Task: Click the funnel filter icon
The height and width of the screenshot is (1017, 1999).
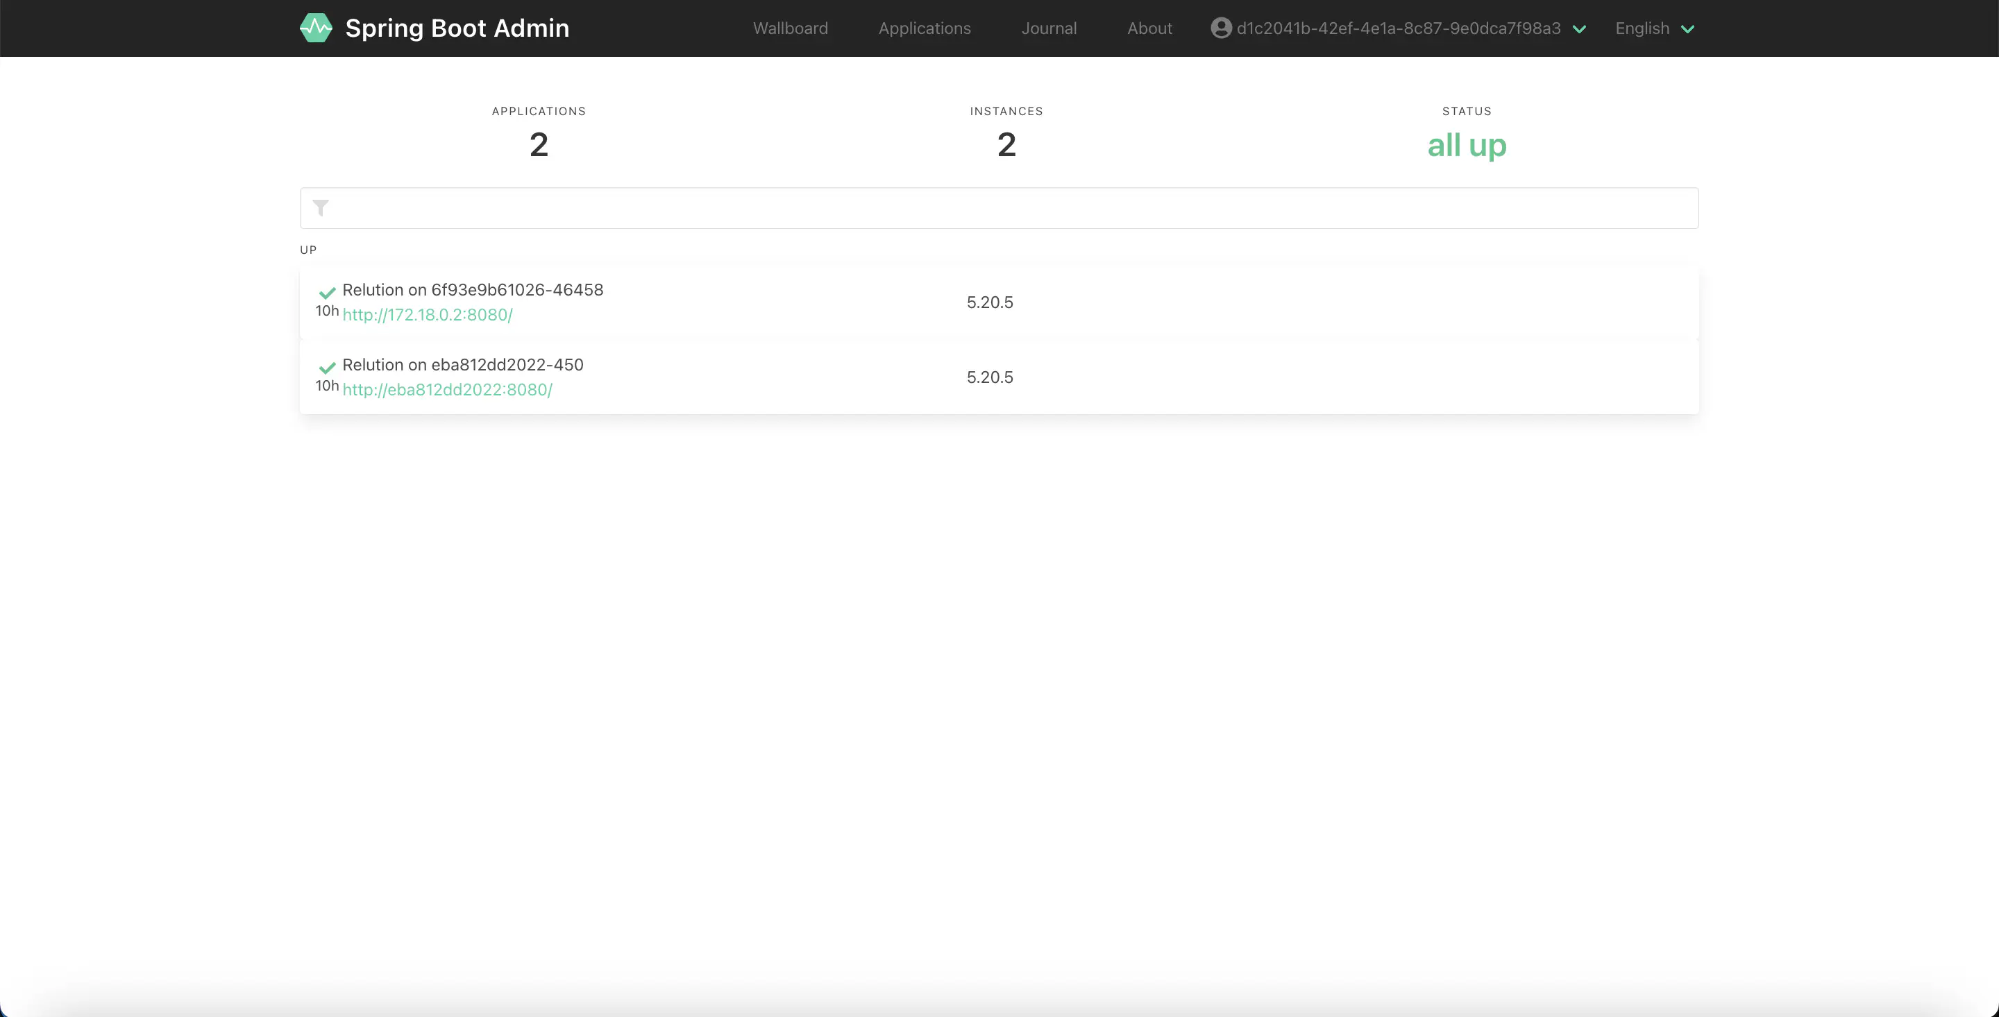Action: click(321, 208)
